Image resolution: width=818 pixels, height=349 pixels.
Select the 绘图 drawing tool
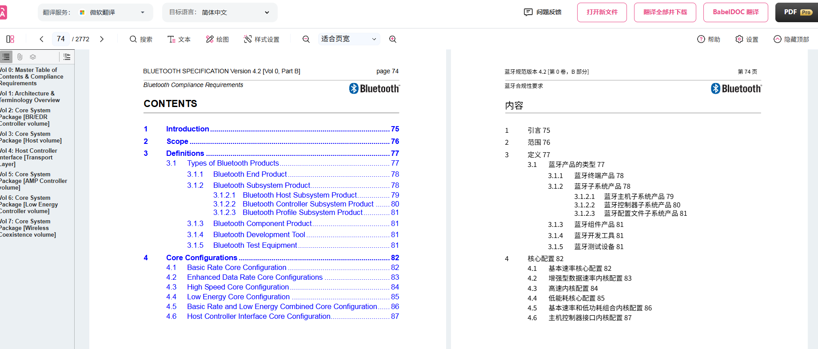pos(217,39)
